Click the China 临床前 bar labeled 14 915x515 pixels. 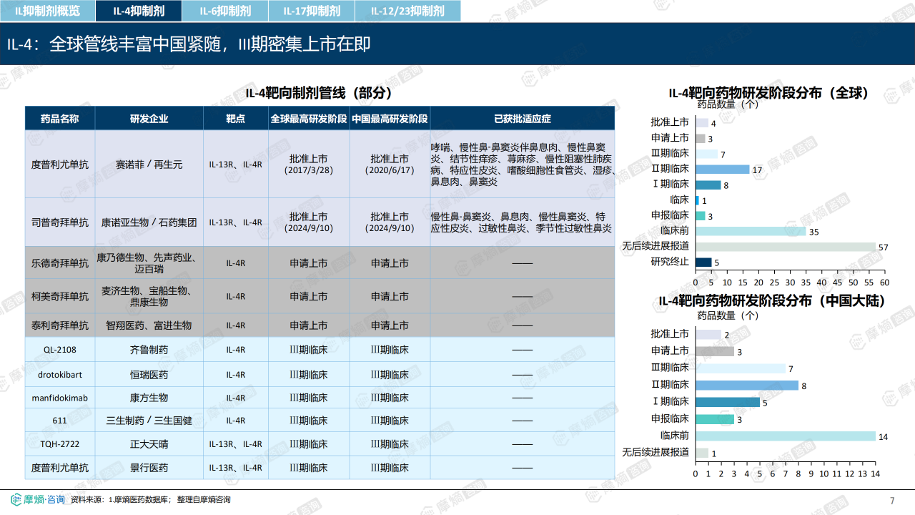tap(786, 436)
